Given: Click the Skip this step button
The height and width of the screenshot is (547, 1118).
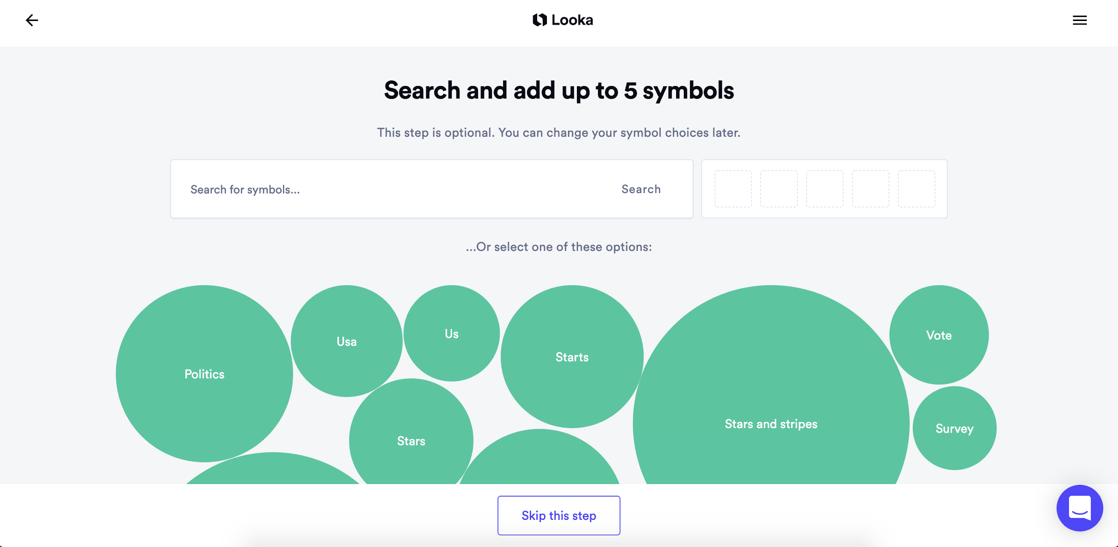Looking at the screenshot, I should pos(559,515).
